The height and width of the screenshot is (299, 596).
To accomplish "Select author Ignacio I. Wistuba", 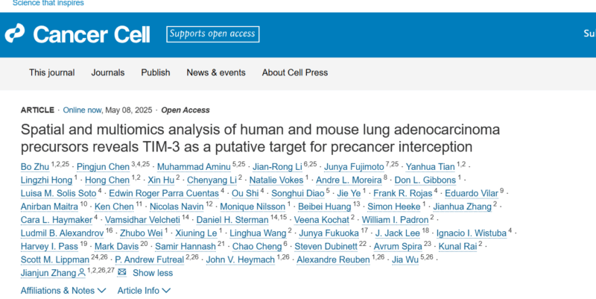I will tap(472, 233).
